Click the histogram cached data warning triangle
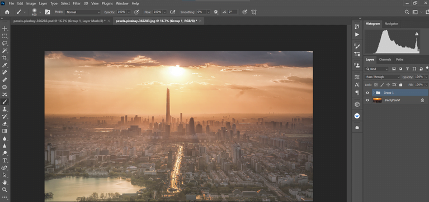The image size is (429, 202). [x=417, y=34]
